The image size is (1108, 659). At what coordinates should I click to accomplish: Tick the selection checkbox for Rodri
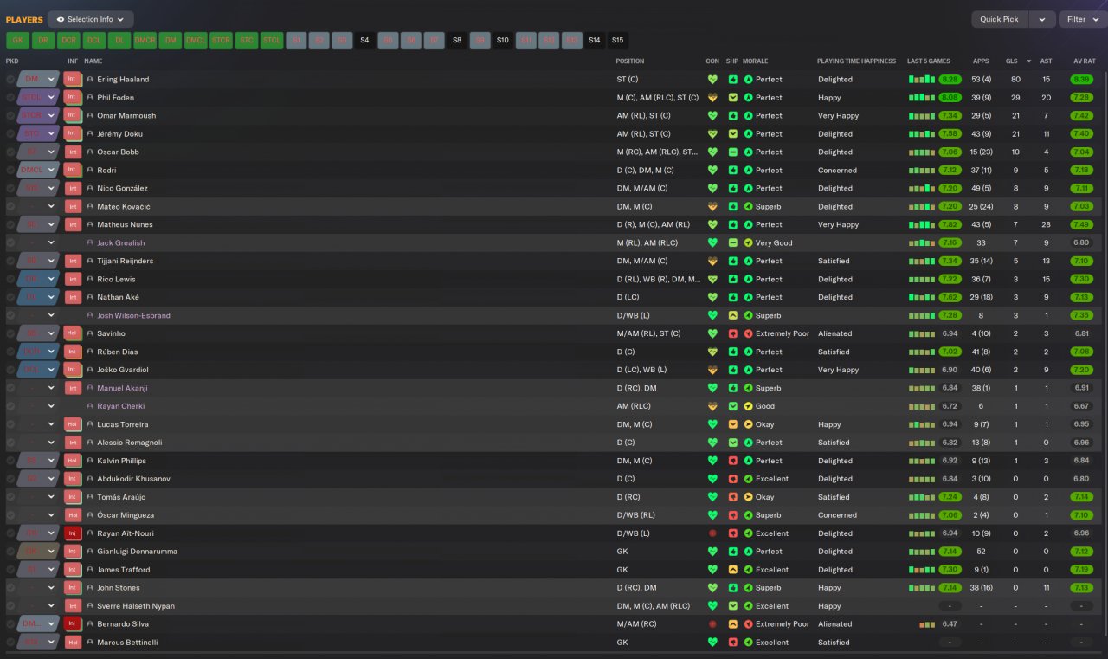point(10,171)
